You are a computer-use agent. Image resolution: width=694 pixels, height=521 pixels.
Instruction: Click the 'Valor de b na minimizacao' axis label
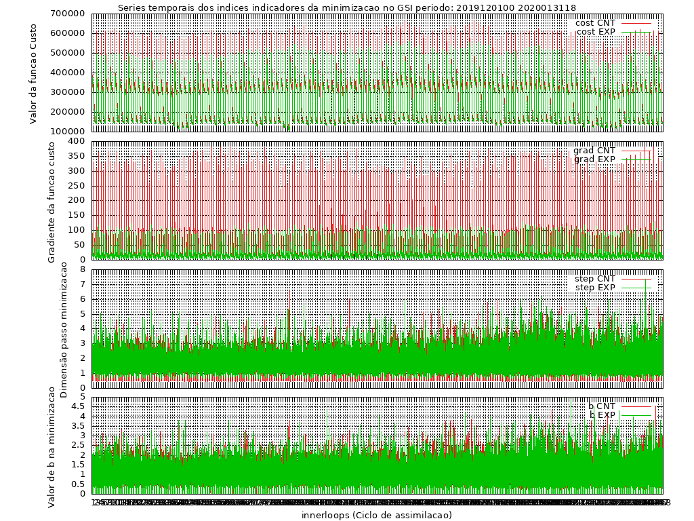pyautogui.click(x=52, y=448)
